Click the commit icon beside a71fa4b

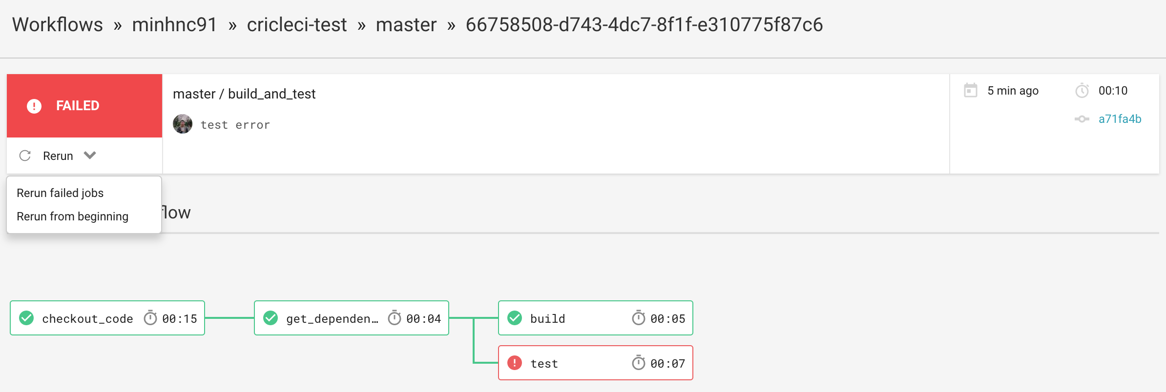[x=1082, y=119]
